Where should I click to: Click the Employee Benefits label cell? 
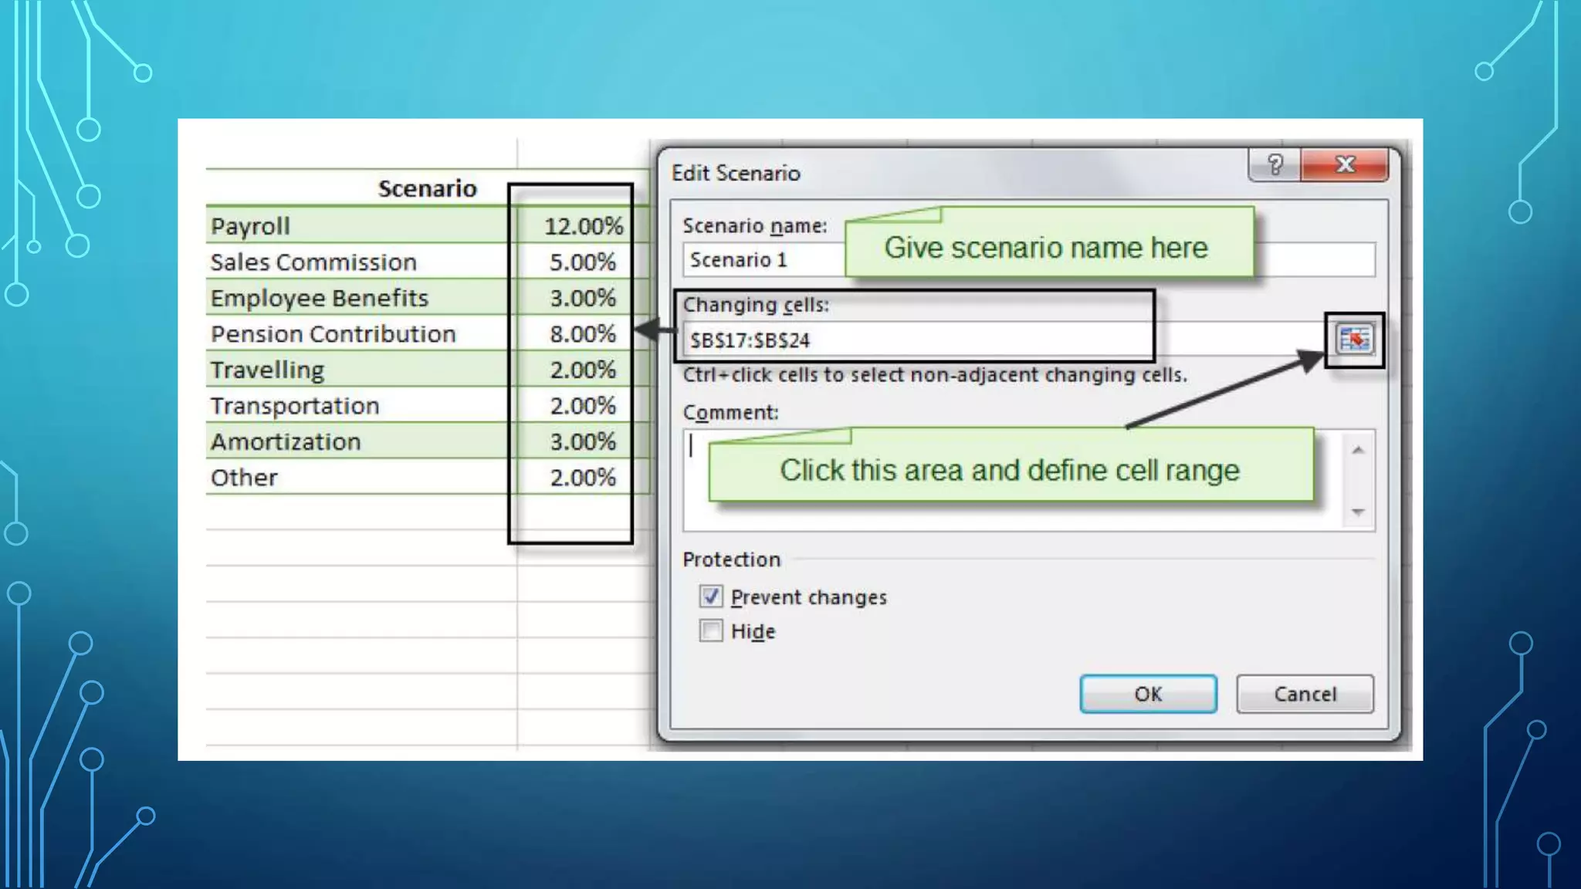[x=319, y=298]
